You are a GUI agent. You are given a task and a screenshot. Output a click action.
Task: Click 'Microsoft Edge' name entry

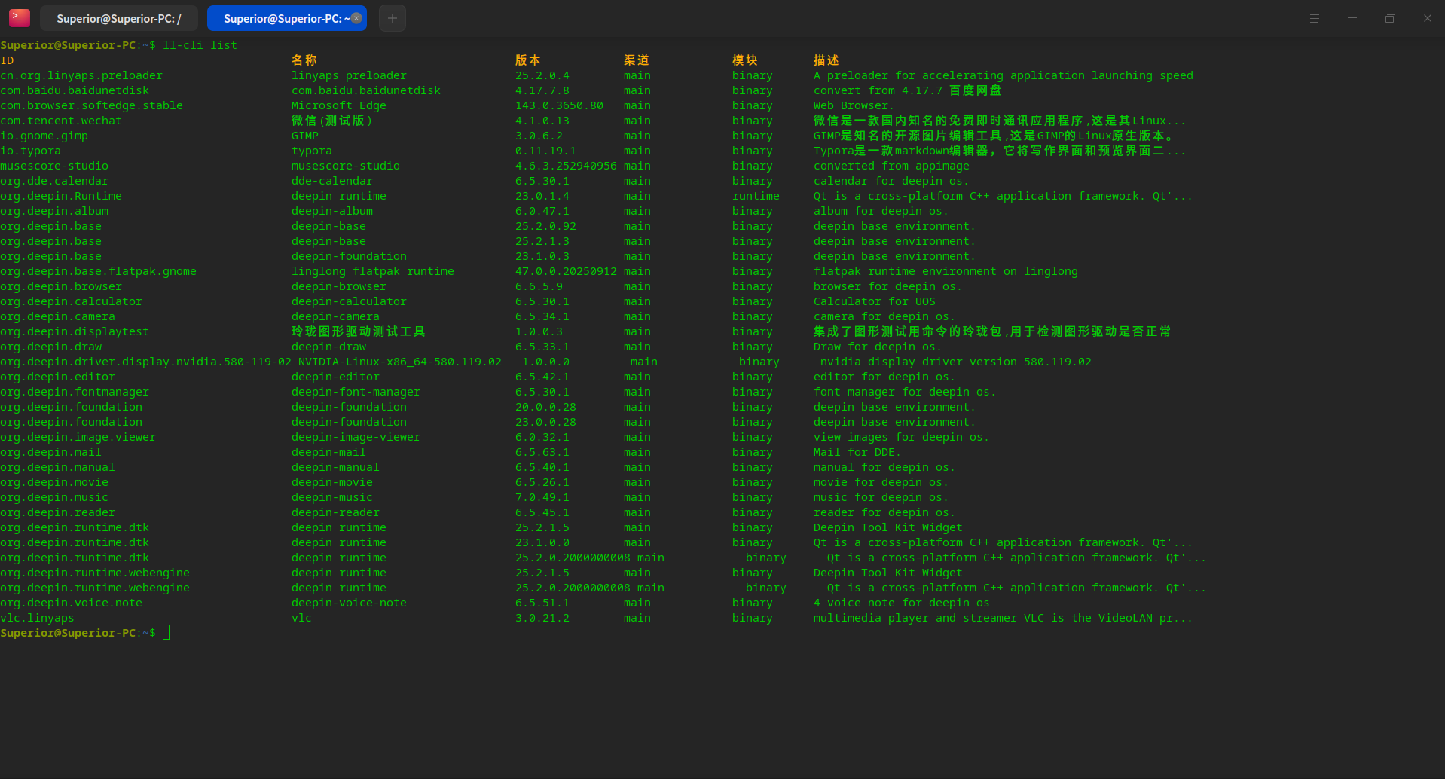pos(339,105)
